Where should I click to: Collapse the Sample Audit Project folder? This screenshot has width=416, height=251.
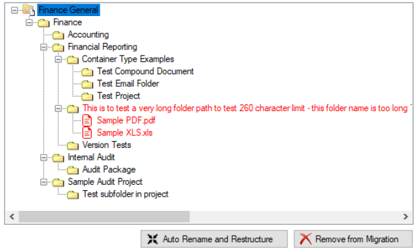pos(43,182)
